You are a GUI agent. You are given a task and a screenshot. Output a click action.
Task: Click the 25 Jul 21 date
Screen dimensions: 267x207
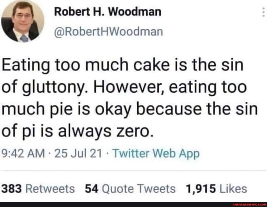(78, 153)
